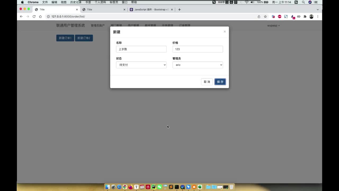The height and width of the screenshot is (191, 339).
Task: Open the 状态 dropdown showing 待支付
Action: 141,65
